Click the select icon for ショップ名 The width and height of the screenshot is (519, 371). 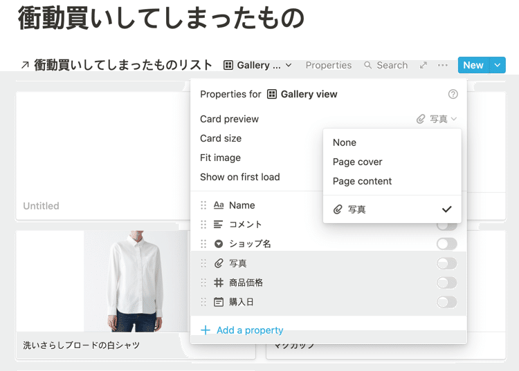coord(219,244)
